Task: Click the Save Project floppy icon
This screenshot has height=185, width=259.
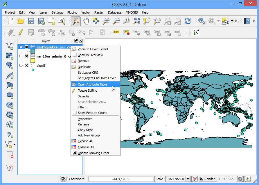Action: (31, 21)
